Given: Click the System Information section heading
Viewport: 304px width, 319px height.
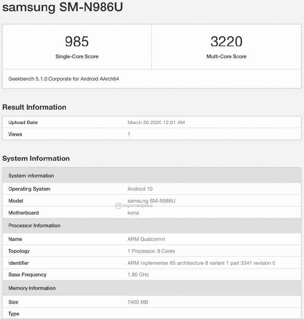Looking at the screenshot, I should pos(36,159).
